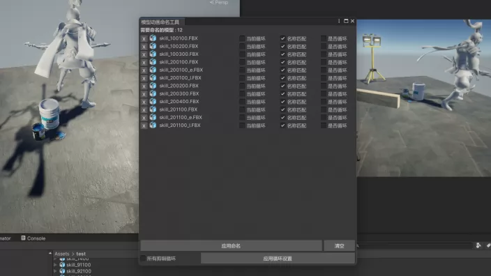Open the tool window's three-dot options menu
491x276 pixels.
click(339, 21)
